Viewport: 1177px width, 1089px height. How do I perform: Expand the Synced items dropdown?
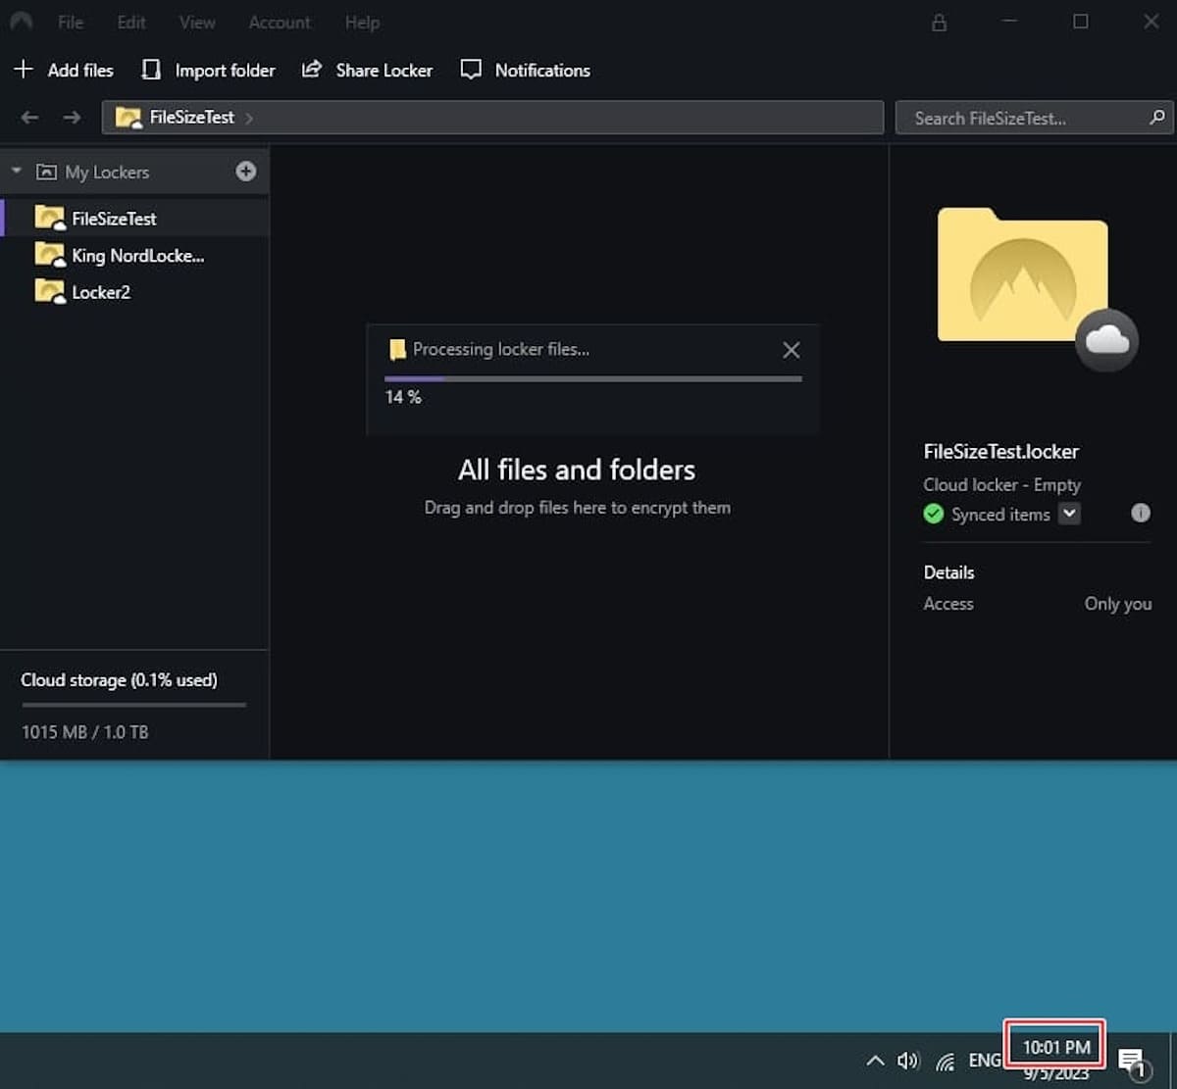point(1070,514)
